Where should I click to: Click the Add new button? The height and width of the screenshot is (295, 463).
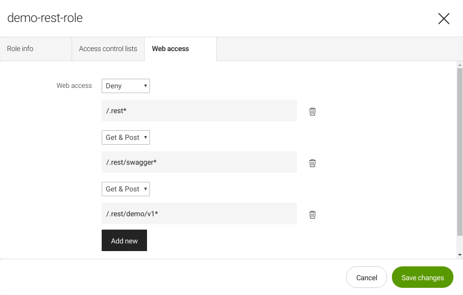coord(124,241)
